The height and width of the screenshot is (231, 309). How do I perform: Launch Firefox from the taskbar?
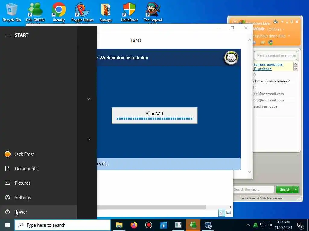(x=134, y=225)
